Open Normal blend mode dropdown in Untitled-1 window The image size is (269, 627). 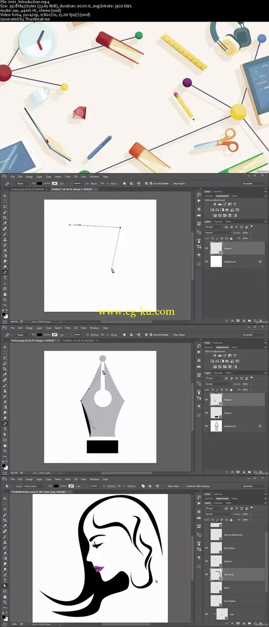(217, 232)
